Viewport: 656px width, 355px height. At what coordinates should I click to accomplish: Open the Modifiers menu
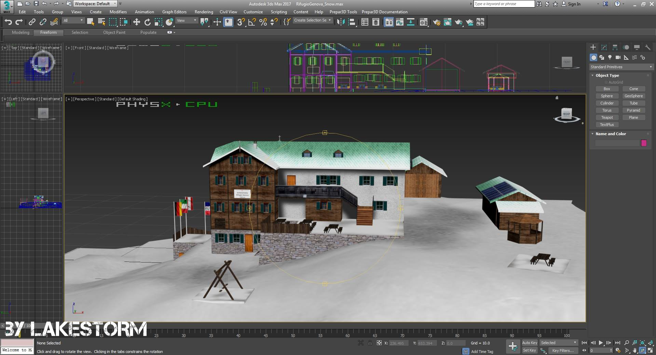pos(118,12)
